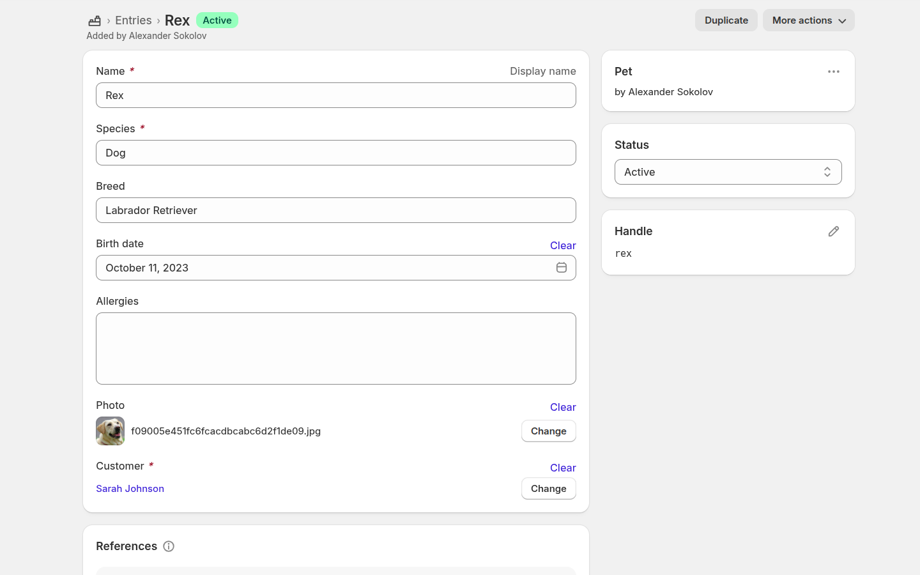
Task: Click the Rex photo thumbnail
Action: 110,431
